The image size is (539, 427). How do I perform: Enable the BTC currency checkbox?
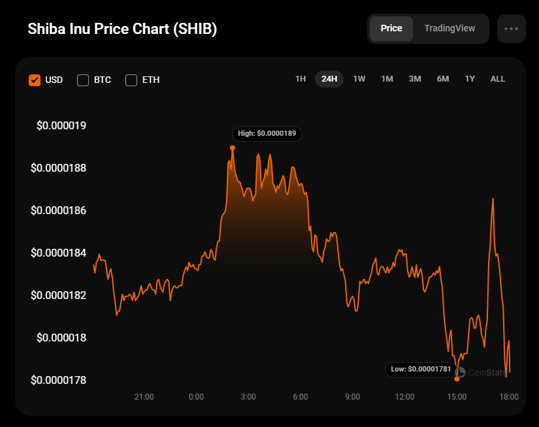click(x=83, y=80)
